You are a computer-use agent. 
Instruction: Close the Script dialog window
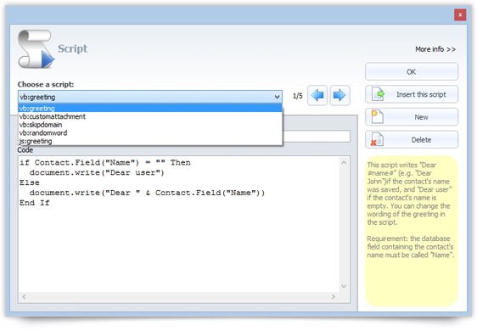pos(460,14)
